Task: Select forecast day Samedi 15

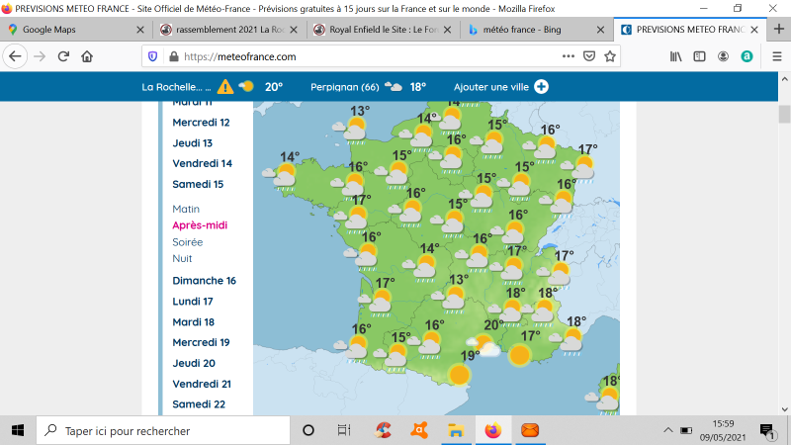Action: [198, 184]
